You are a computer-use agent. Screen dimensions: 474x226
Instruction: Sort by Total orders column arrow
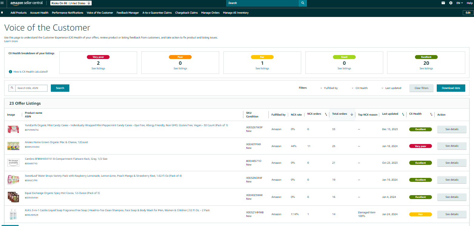click(x=352, y=114)
